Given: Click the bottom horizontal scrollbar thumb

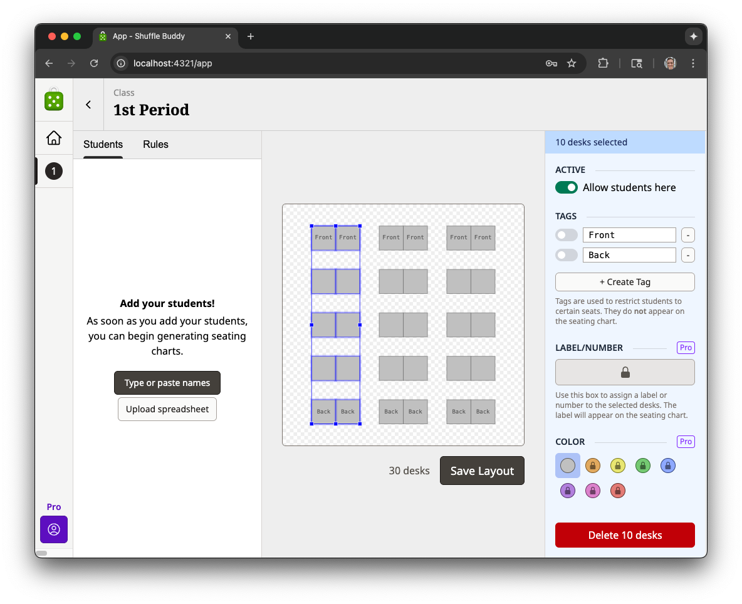Looking at the screenshot, I should 41,553.
